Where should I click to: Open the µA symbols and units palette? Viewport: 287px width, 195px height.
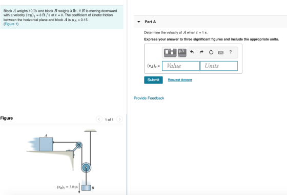(x=182, y=52)
